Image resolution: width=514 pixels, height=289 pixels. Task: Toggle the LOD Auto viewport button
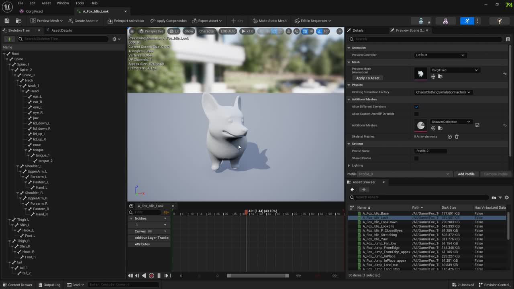(x=228, y=31)
